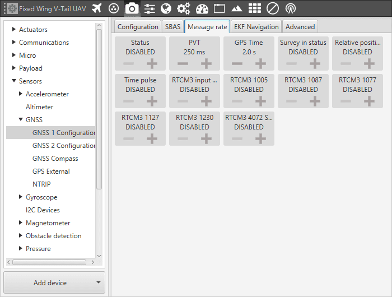The width and height of the screenshot is (392, 297).
Task: Select the Message rate tab
Action: tap(207, 26)
